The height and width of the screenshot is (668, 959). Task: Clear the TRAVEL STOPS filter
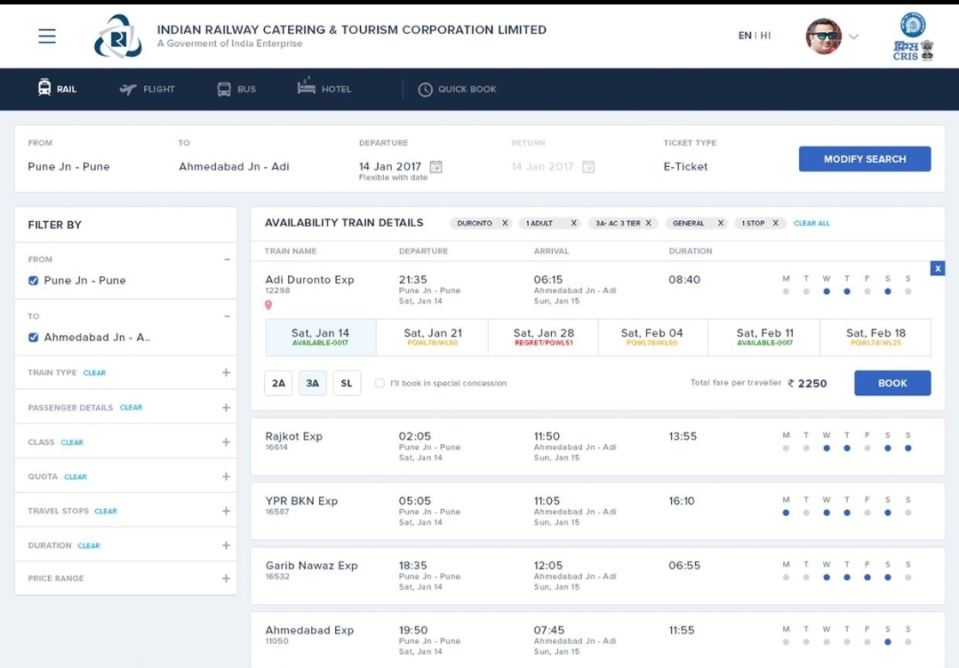[106, 511]
